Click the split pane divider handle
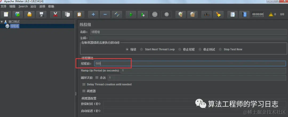The image size is (288, 117). pyautogui.click(x=76, y=94)
